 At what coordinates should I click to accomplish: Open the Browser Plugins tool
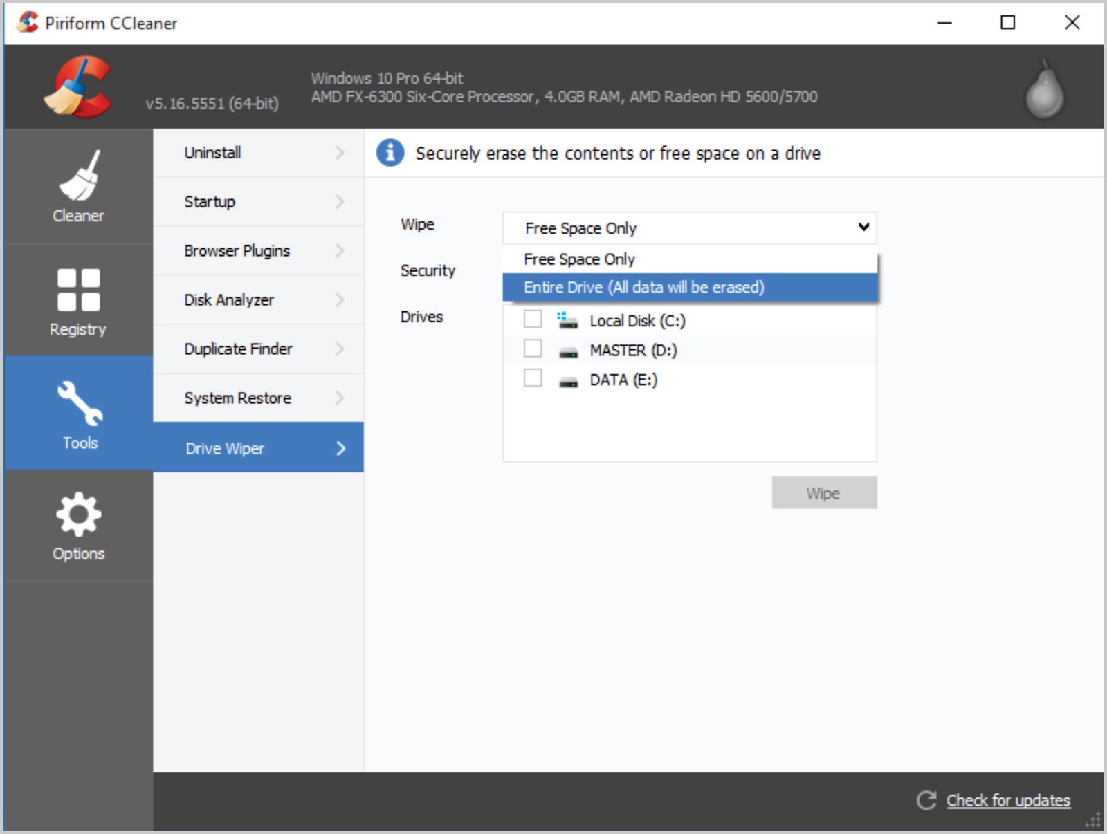258,251
